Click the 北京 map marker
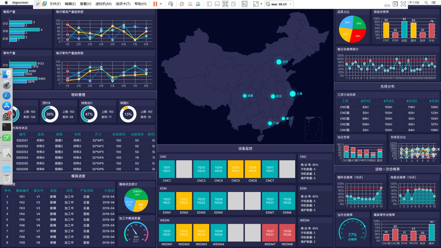441x248 pixels. pos(278,62)
